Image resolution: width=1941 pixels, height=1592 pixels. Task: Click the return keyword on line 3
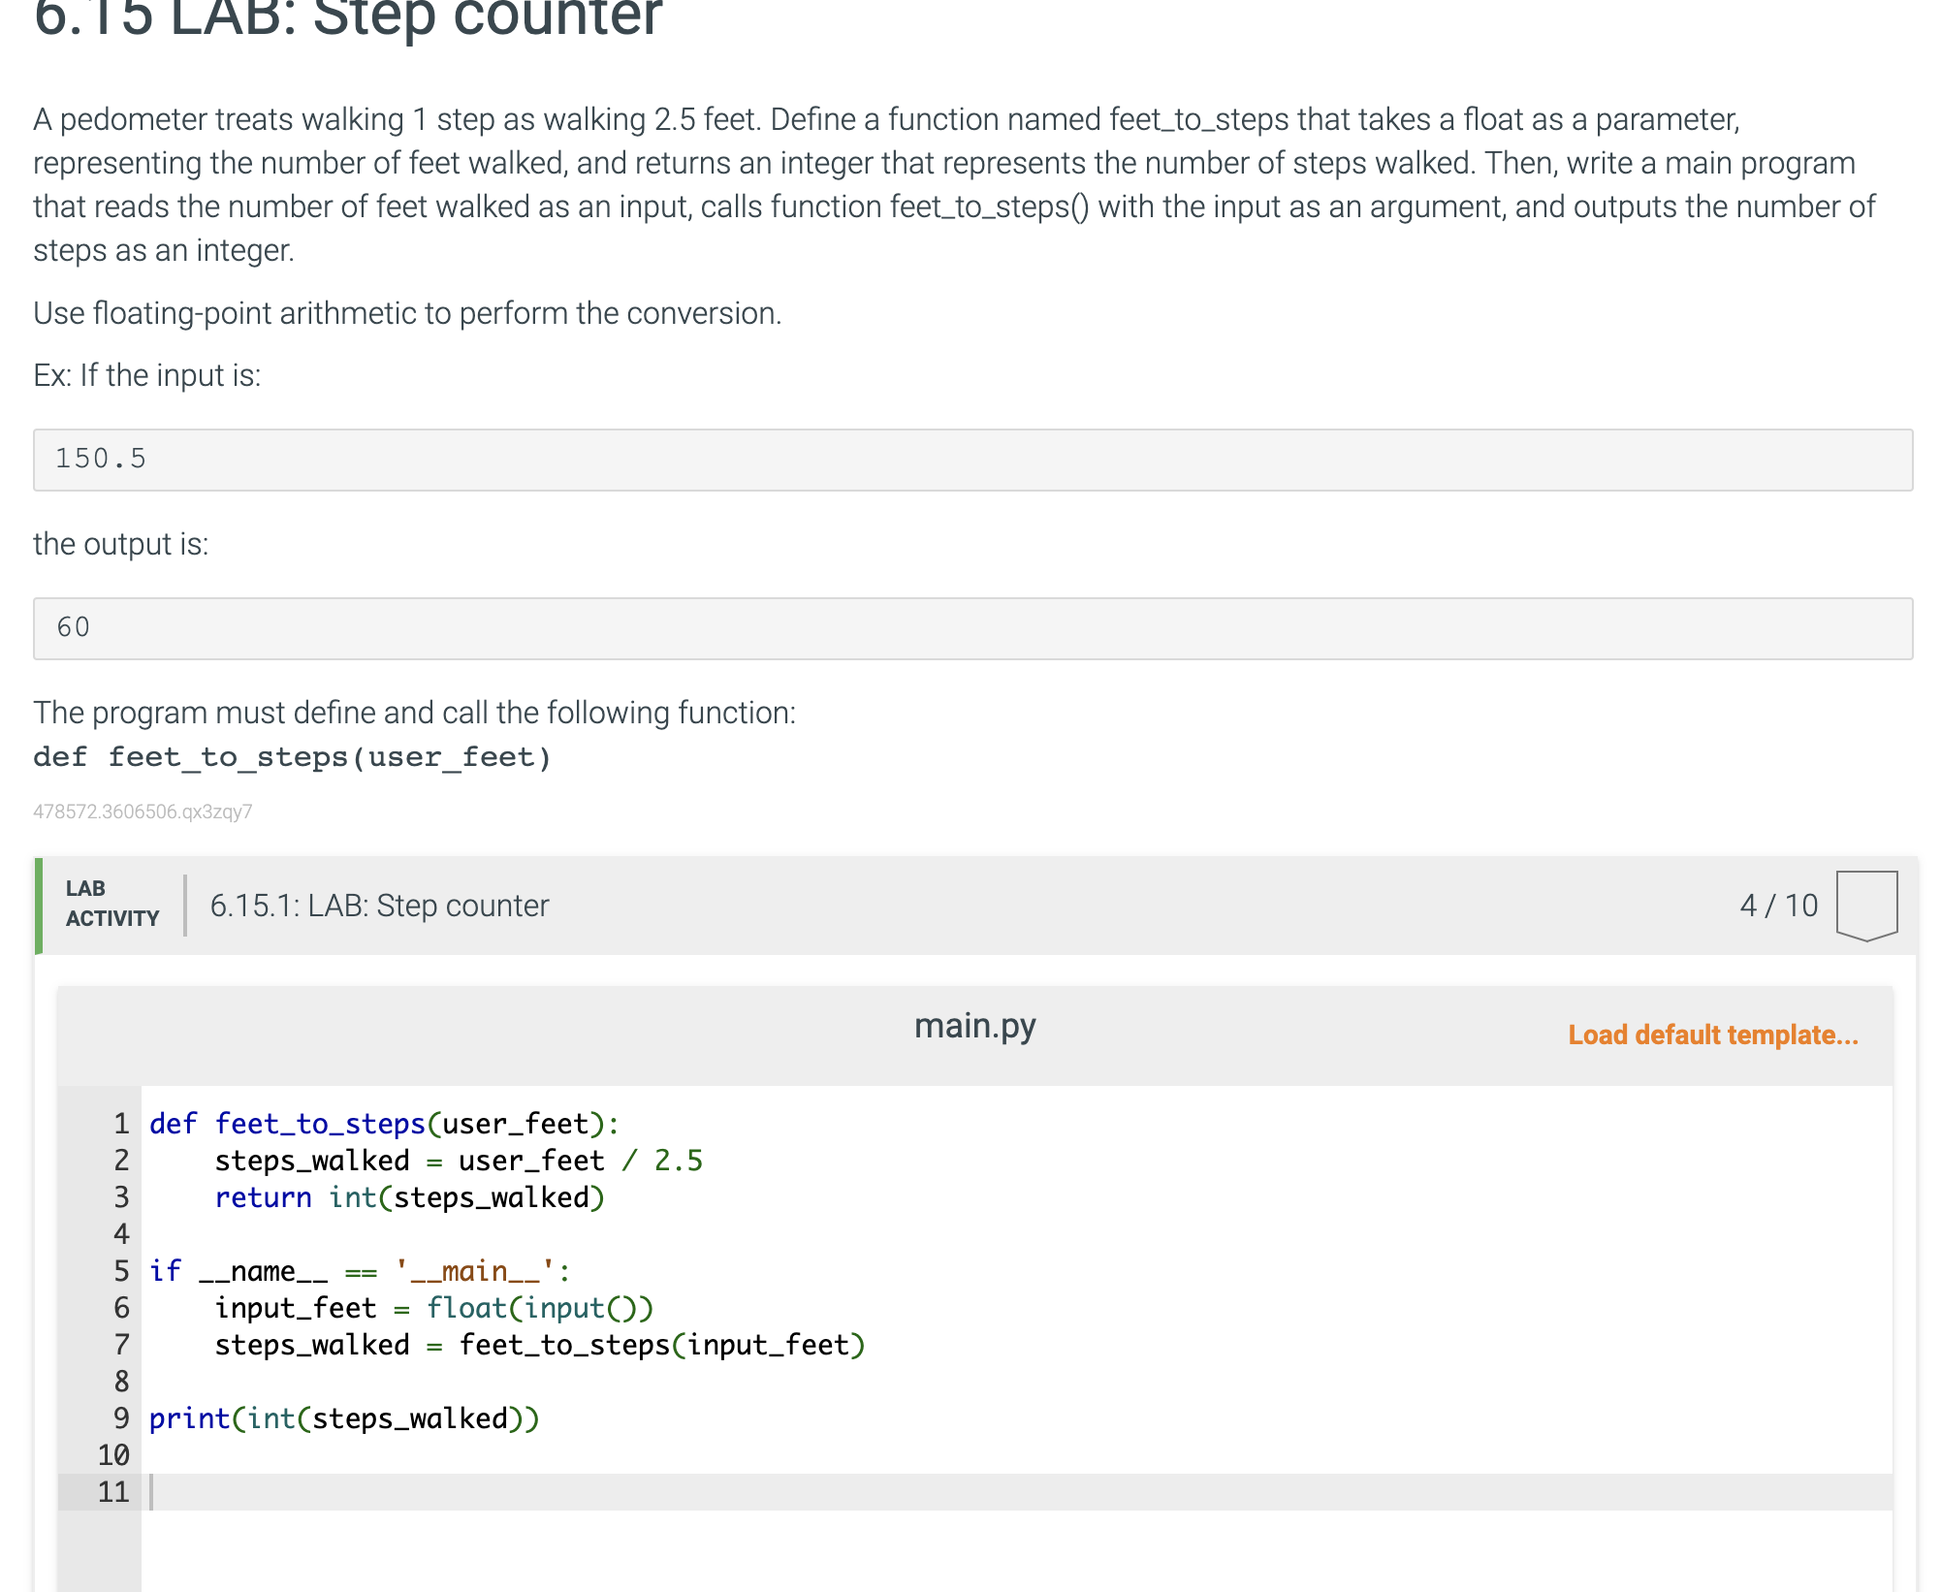(x=263, y=1197)
